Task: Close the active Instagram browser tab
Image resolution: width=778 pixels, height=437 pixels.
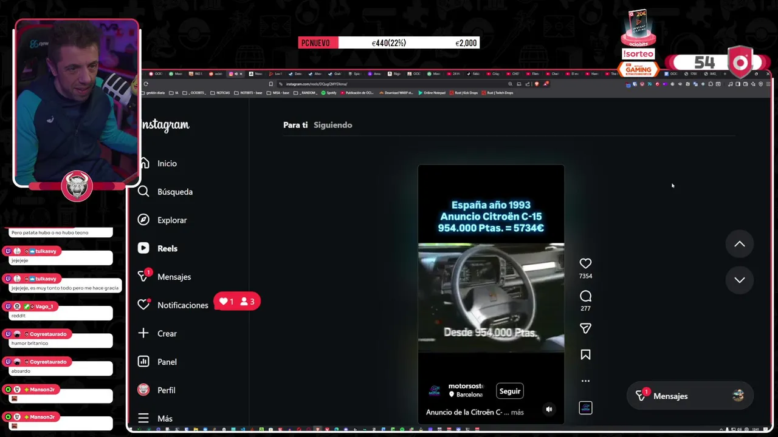Action: (x=241, y=74)
